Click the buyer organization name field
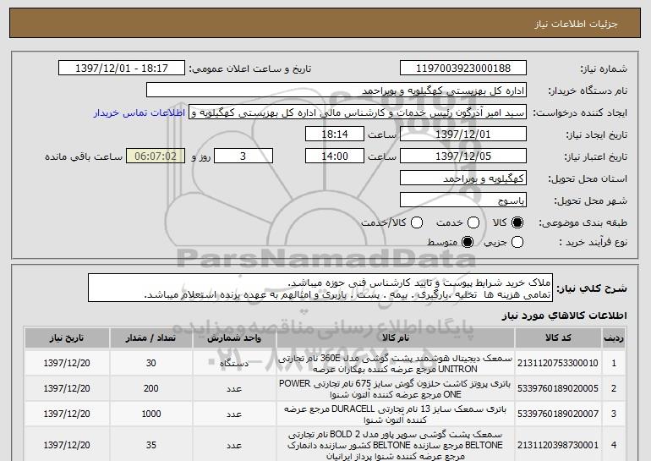 (x=336, y=91)
